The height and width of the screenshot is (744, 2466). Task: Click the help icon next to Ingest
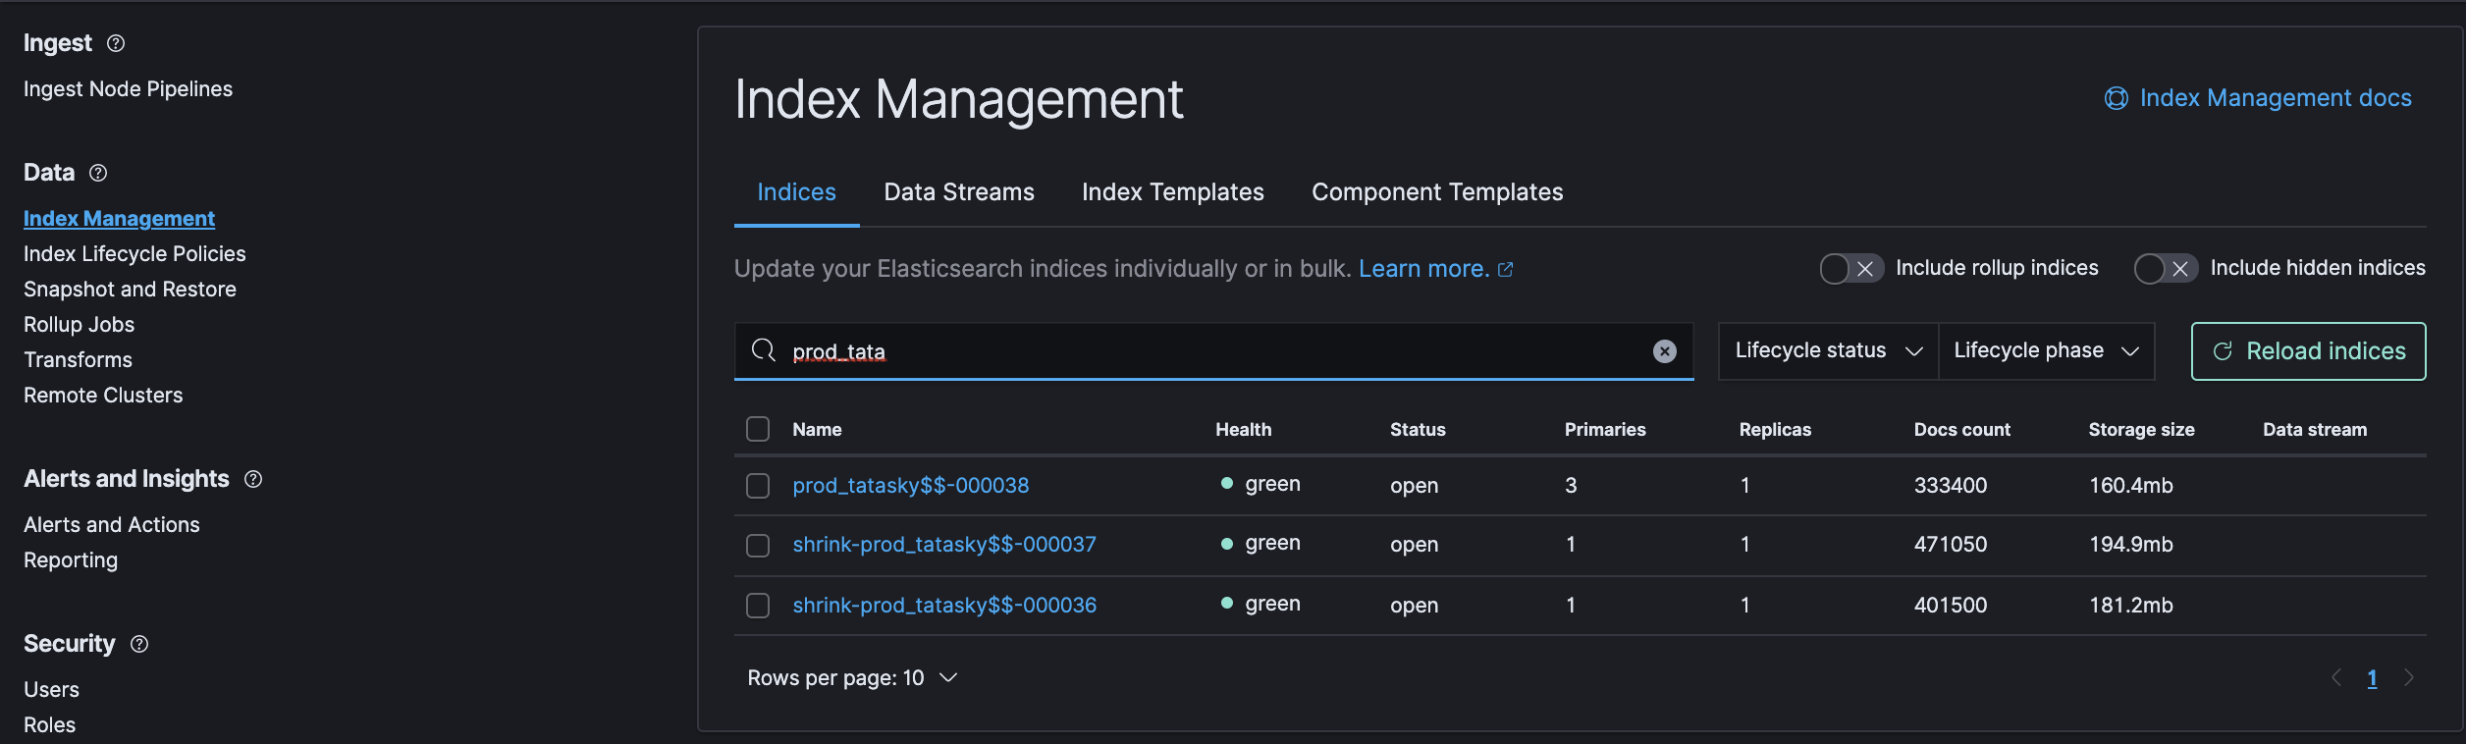pos(116,43)
